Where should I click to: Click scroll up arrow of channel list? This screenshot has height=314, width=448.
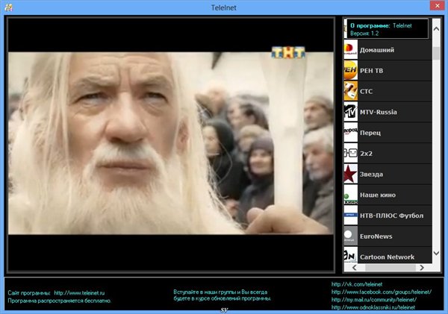tap(436, 29)
